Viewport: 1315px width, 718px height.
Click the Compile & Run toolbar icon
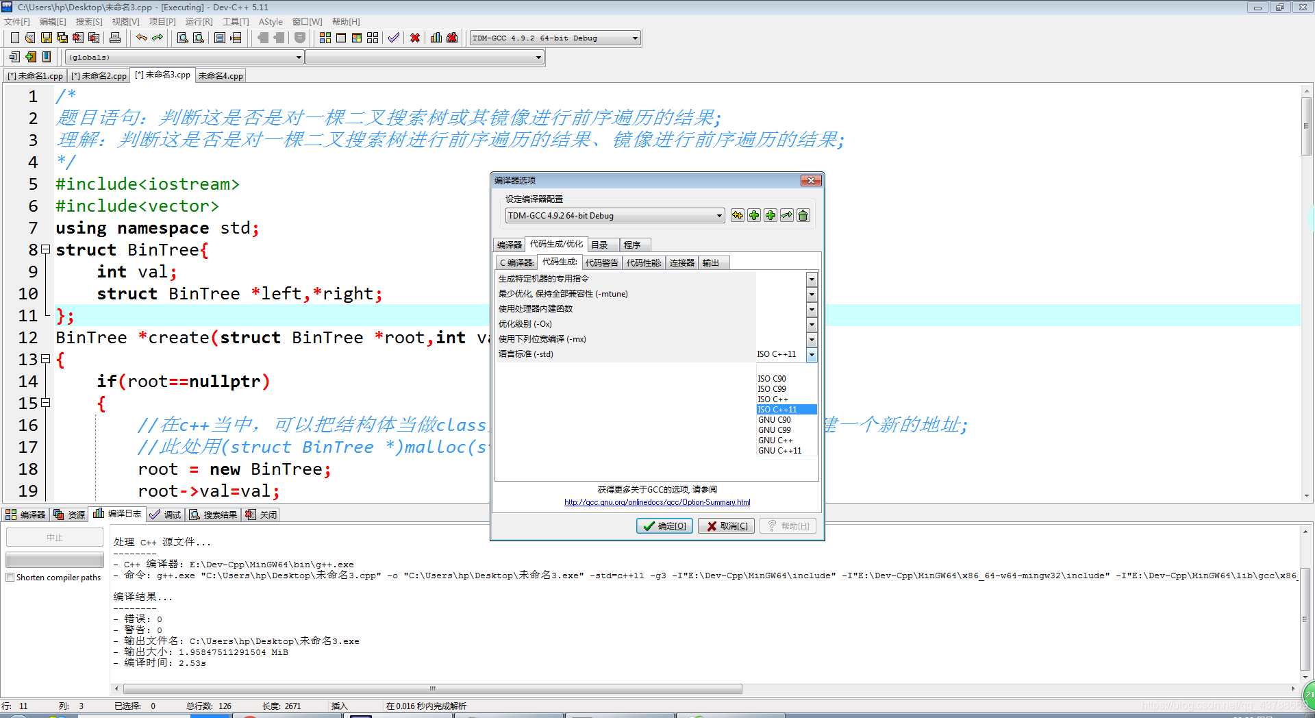tap(357, 38)
